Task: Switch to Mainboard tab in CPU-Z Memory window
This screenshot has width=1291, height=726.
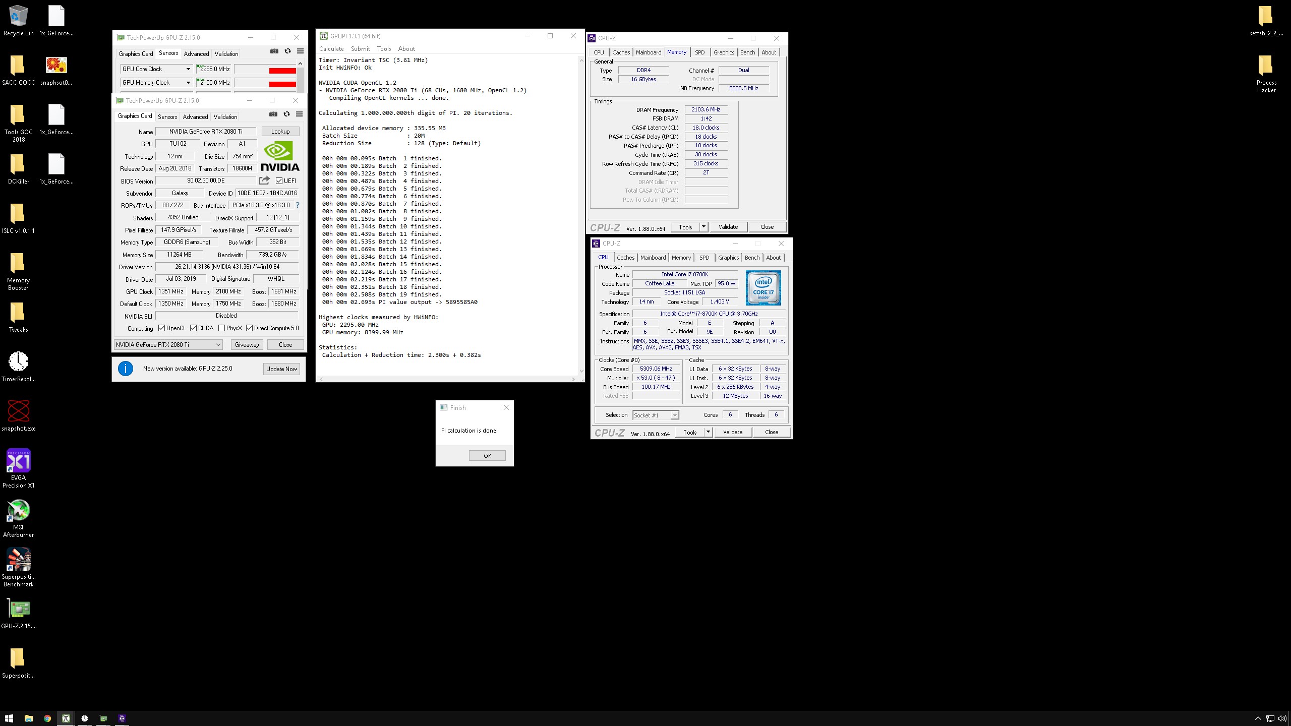Action: [x=649, y=52]
